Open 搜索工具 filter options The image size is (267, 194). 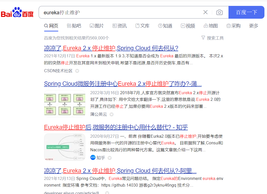coord(213,38)
